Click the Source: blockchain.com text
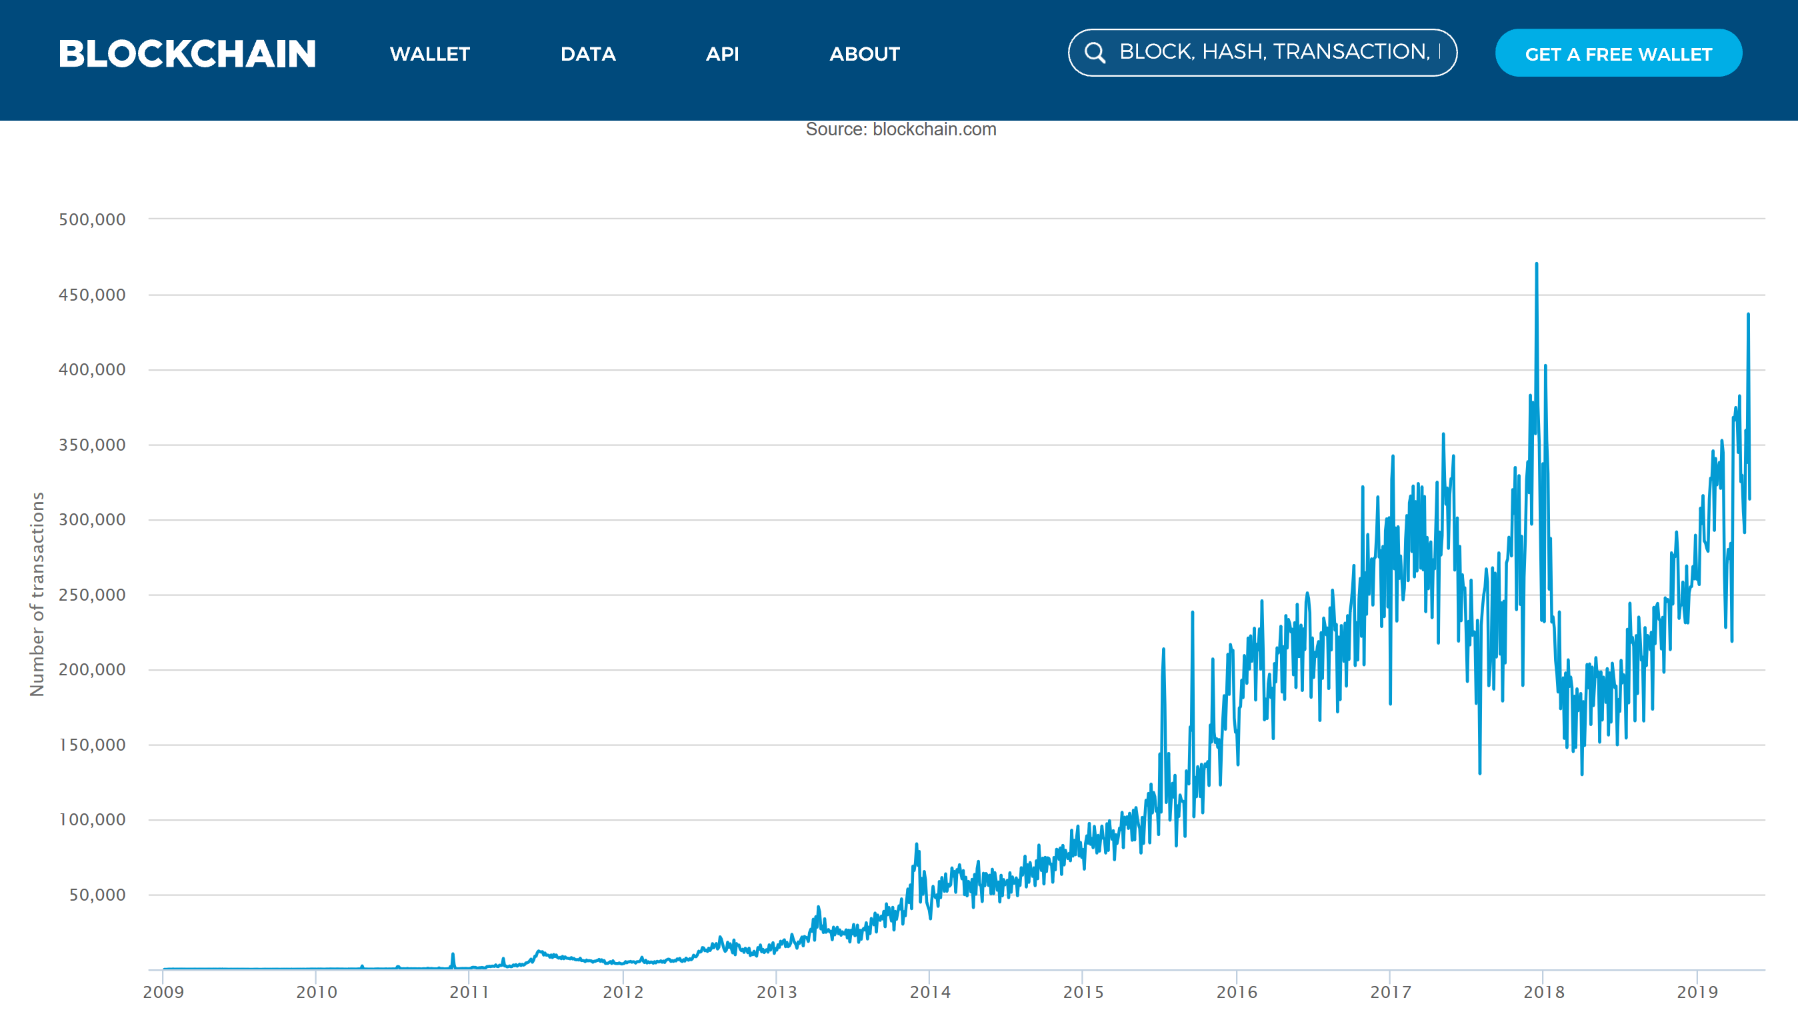 (901, 129)
